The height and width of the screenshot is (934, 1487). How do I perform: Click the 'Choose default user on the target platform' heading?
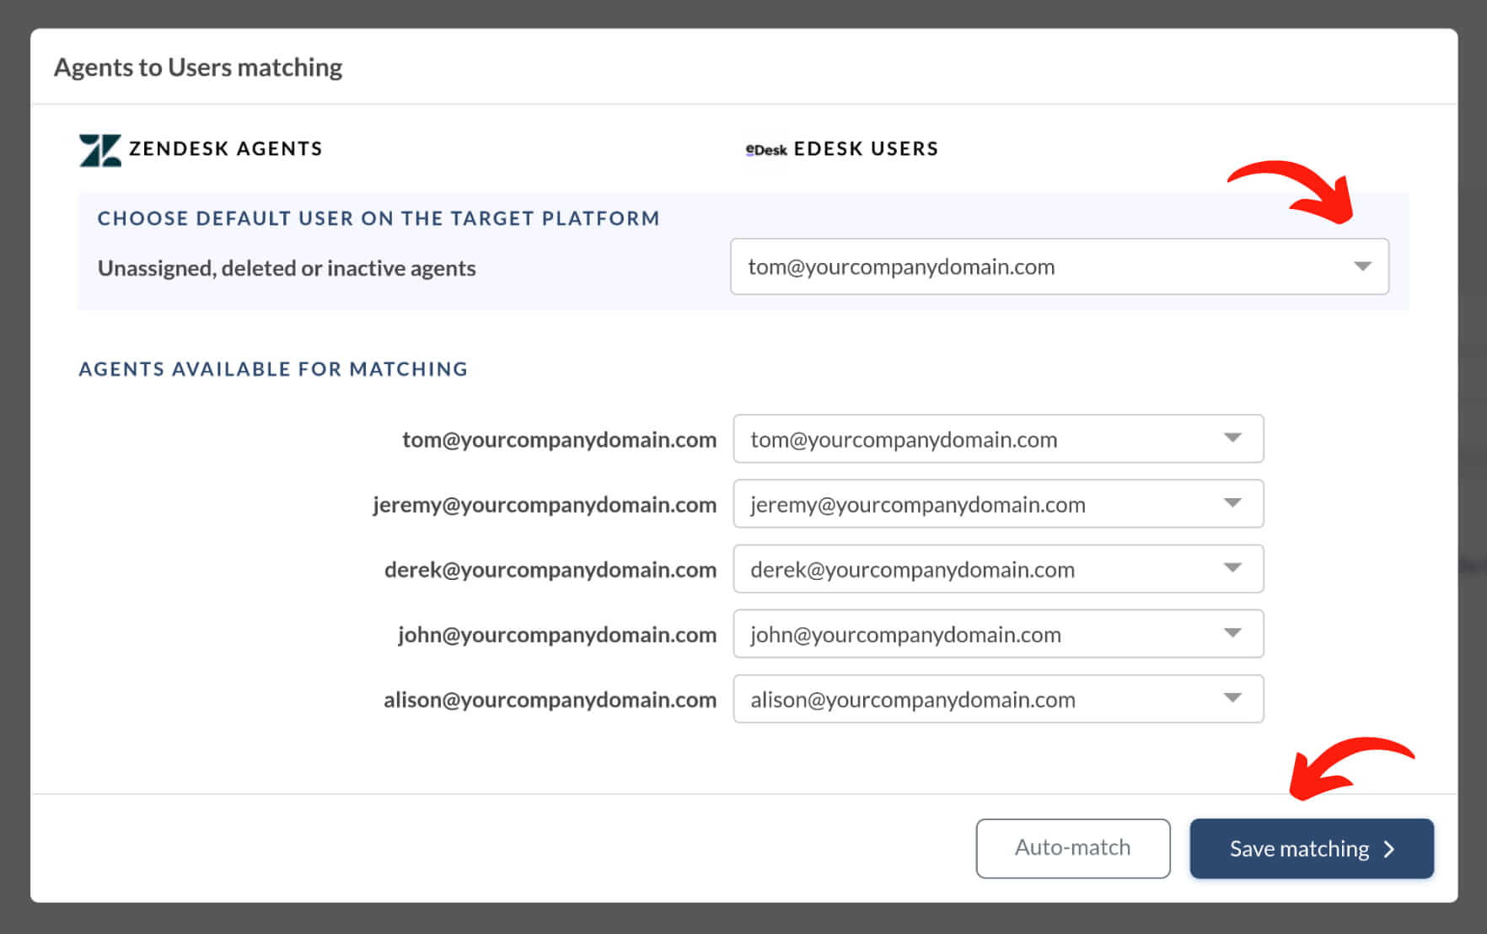[378, 218]
